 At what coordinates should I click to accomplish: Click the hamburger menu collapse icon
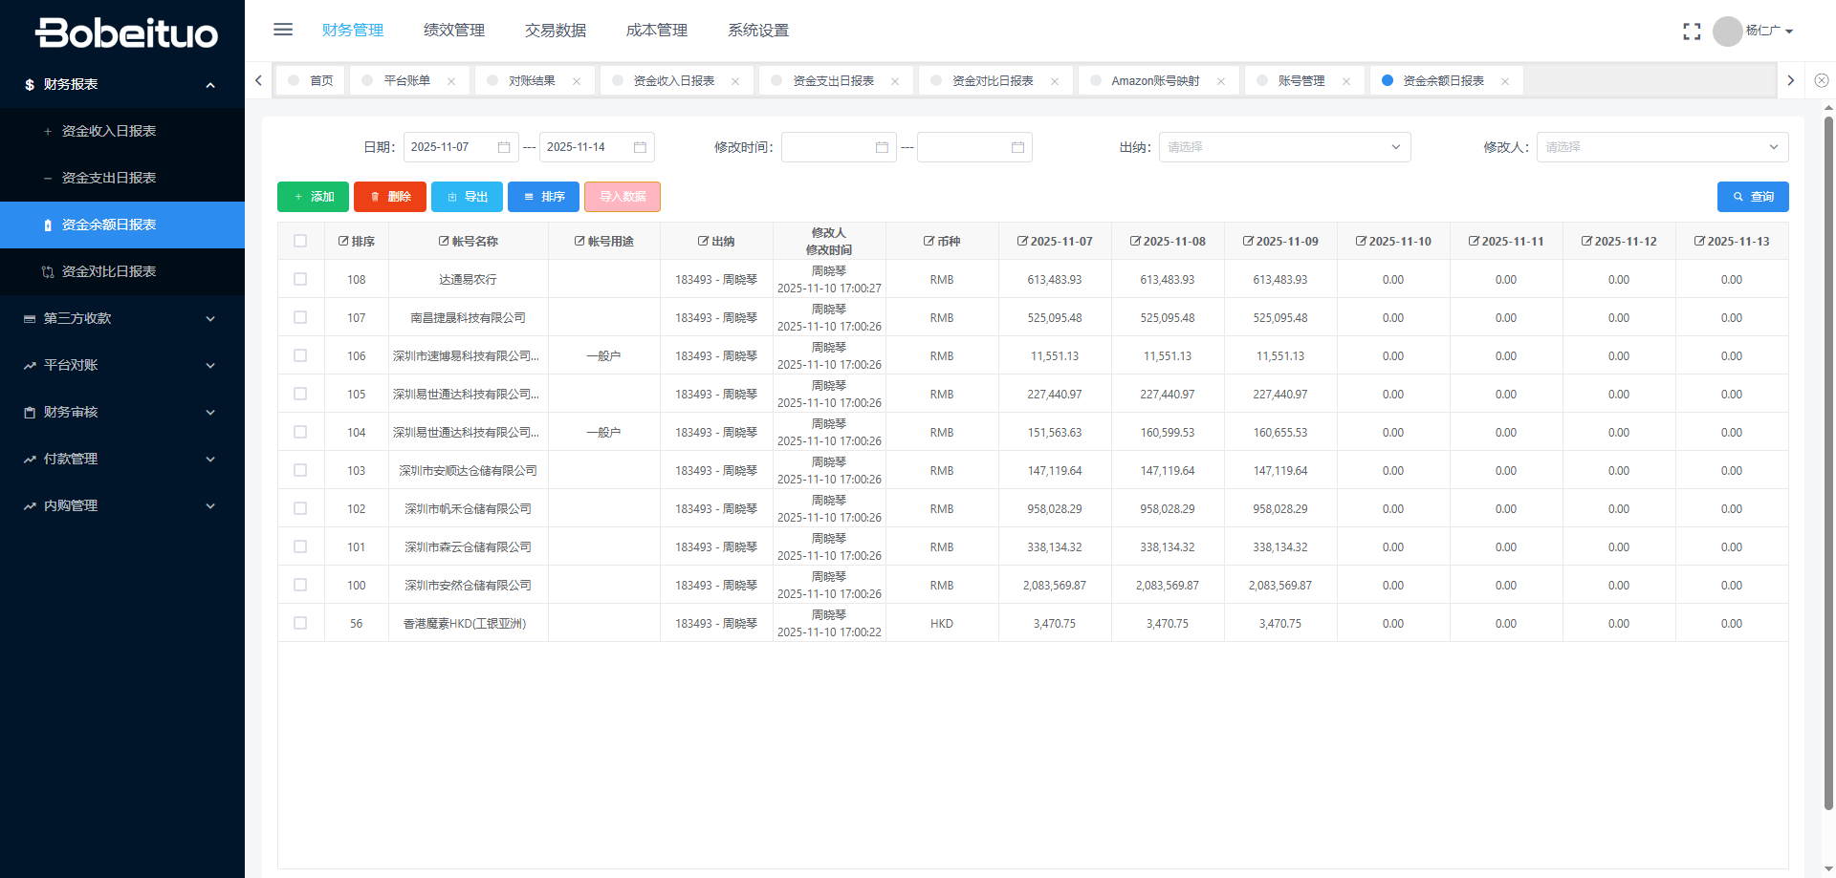coord(283,30)
